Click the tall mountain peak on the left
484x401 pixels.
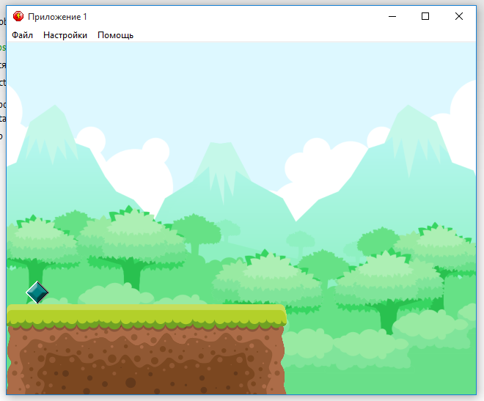53,128
